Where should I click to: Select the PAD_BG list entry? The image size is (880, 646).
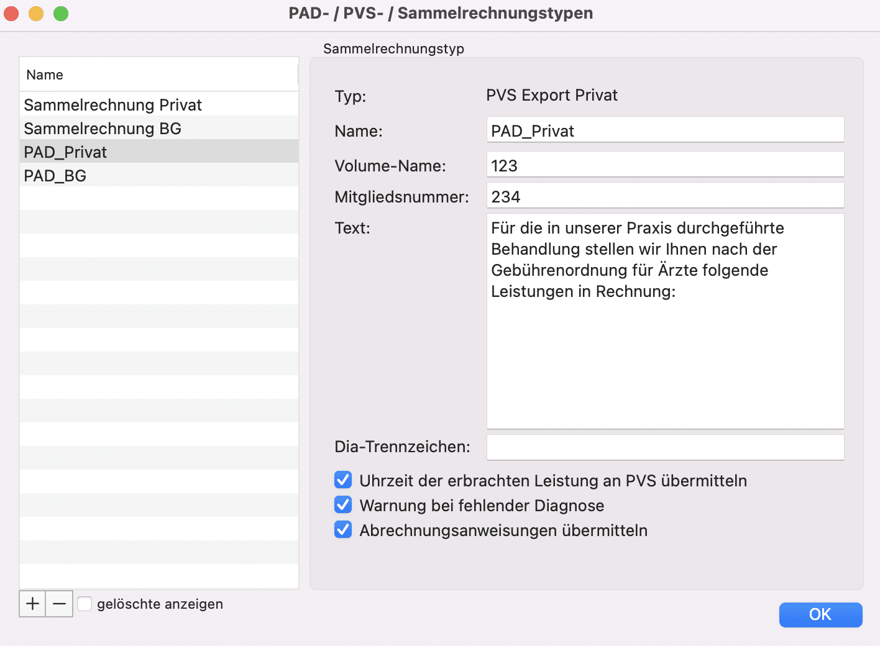[x=159, y=175]
